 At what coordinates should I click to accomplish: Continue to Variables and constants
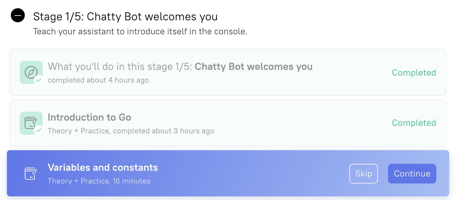click(412, 174)
